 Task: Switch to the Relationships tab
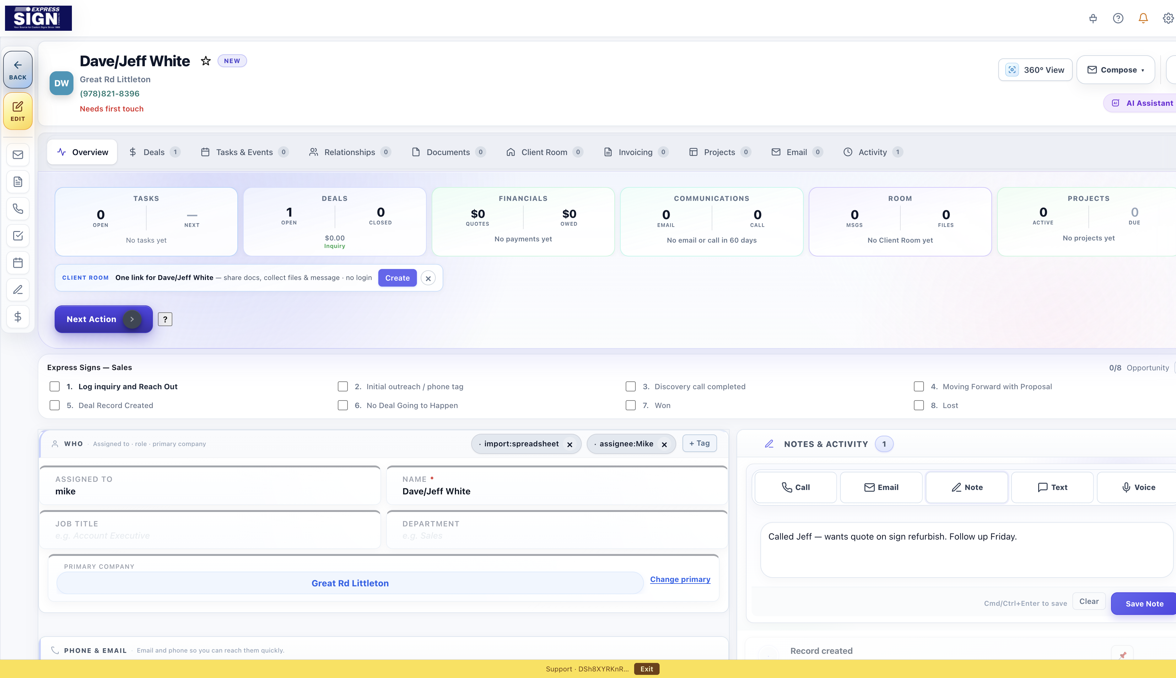click(350, 152)
